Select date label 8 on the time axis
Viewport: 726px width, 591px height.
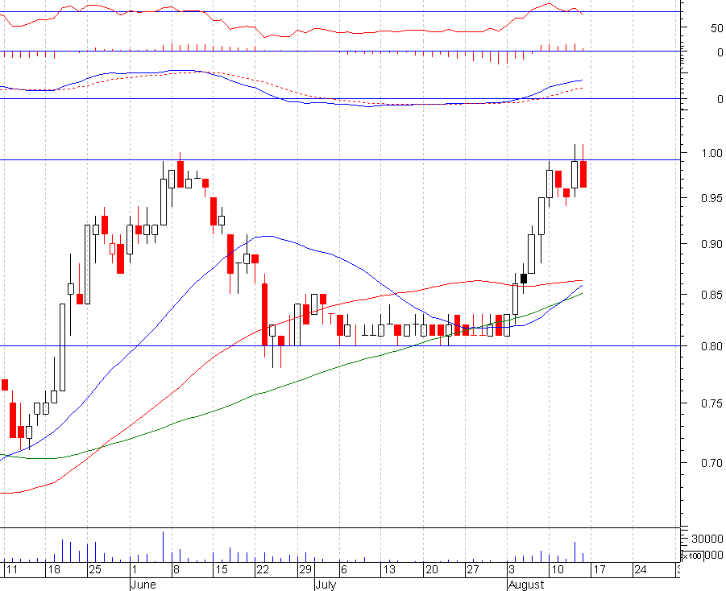pyautogui.click(x=176, y=569)
